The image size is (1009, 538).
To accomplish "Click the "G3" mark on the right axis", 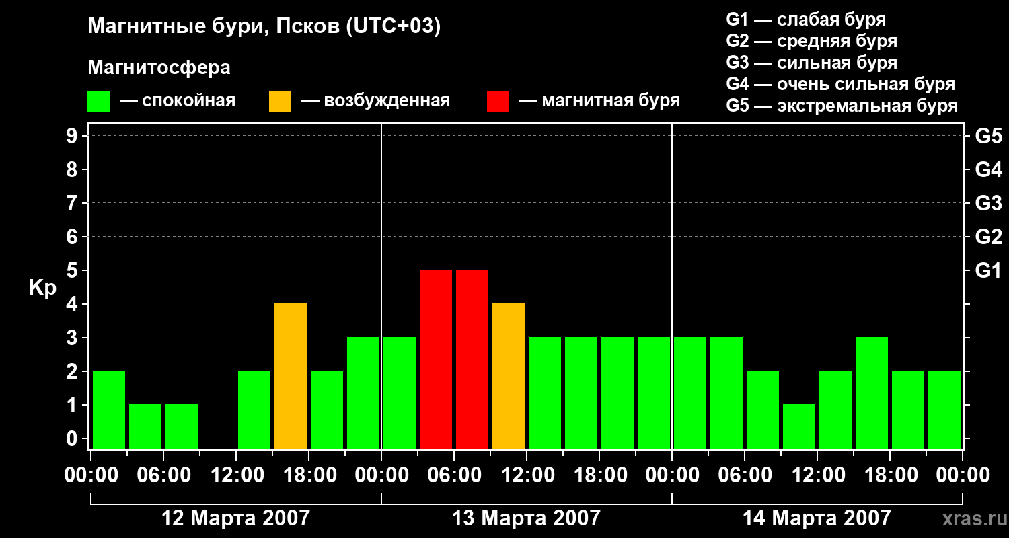I will pyautogui.click(x=989, y=203).
